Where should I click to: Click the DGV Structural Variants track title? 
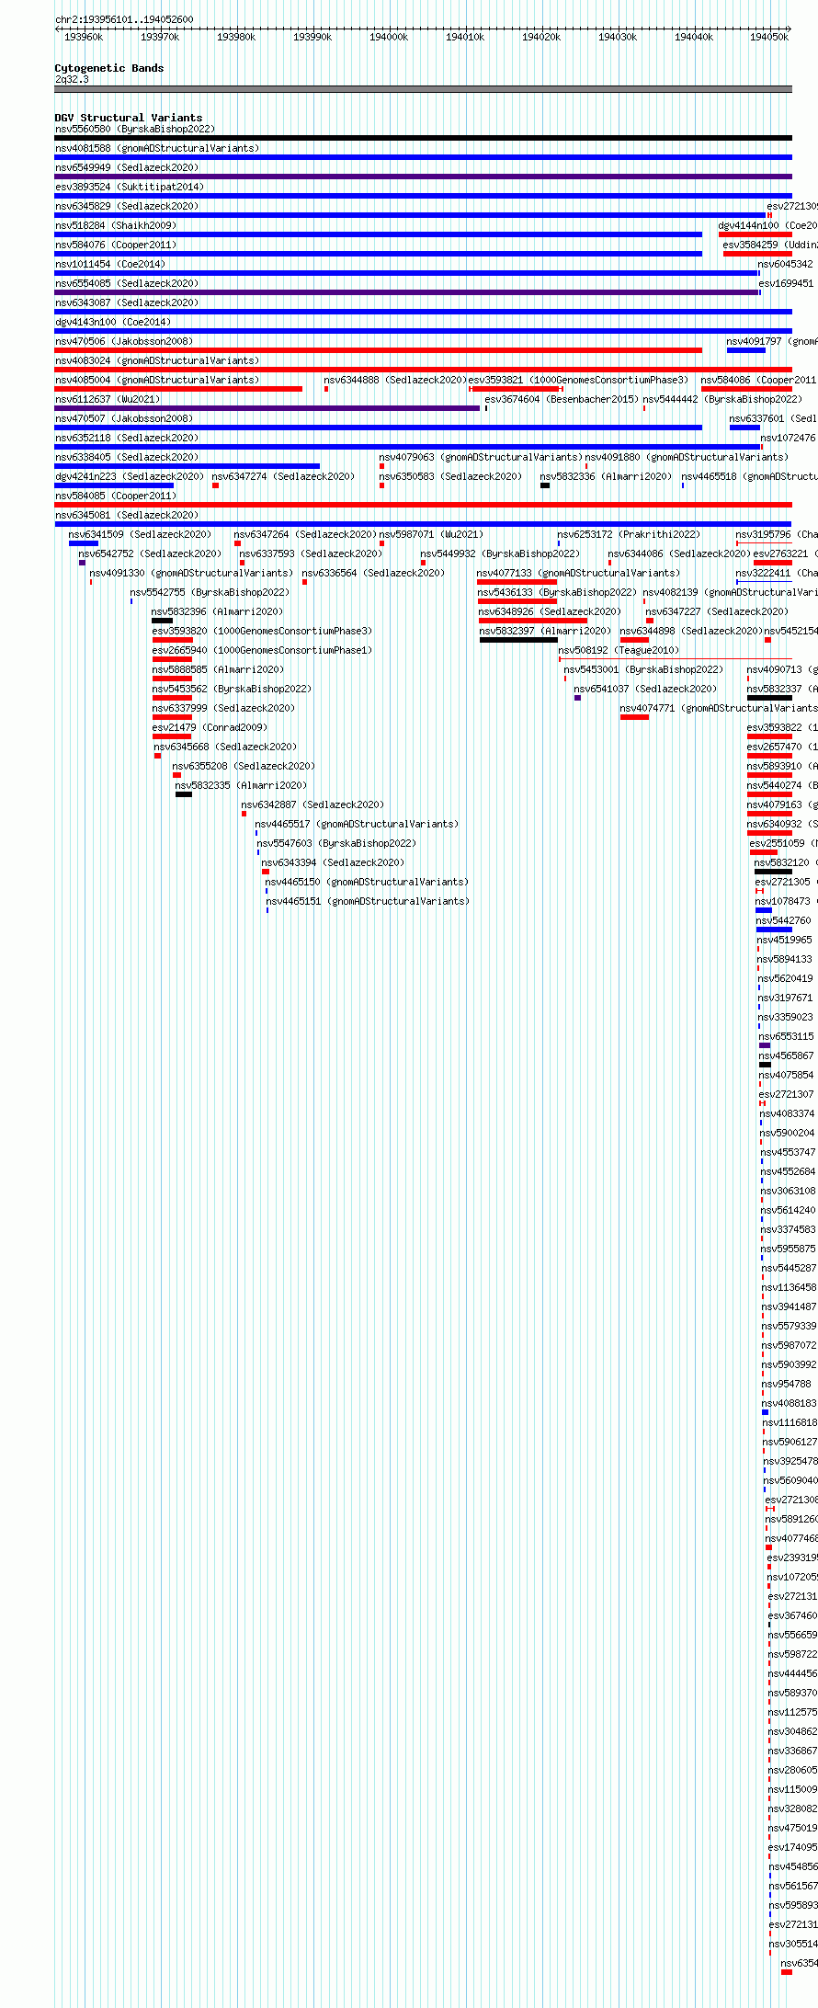click(129, 118)
